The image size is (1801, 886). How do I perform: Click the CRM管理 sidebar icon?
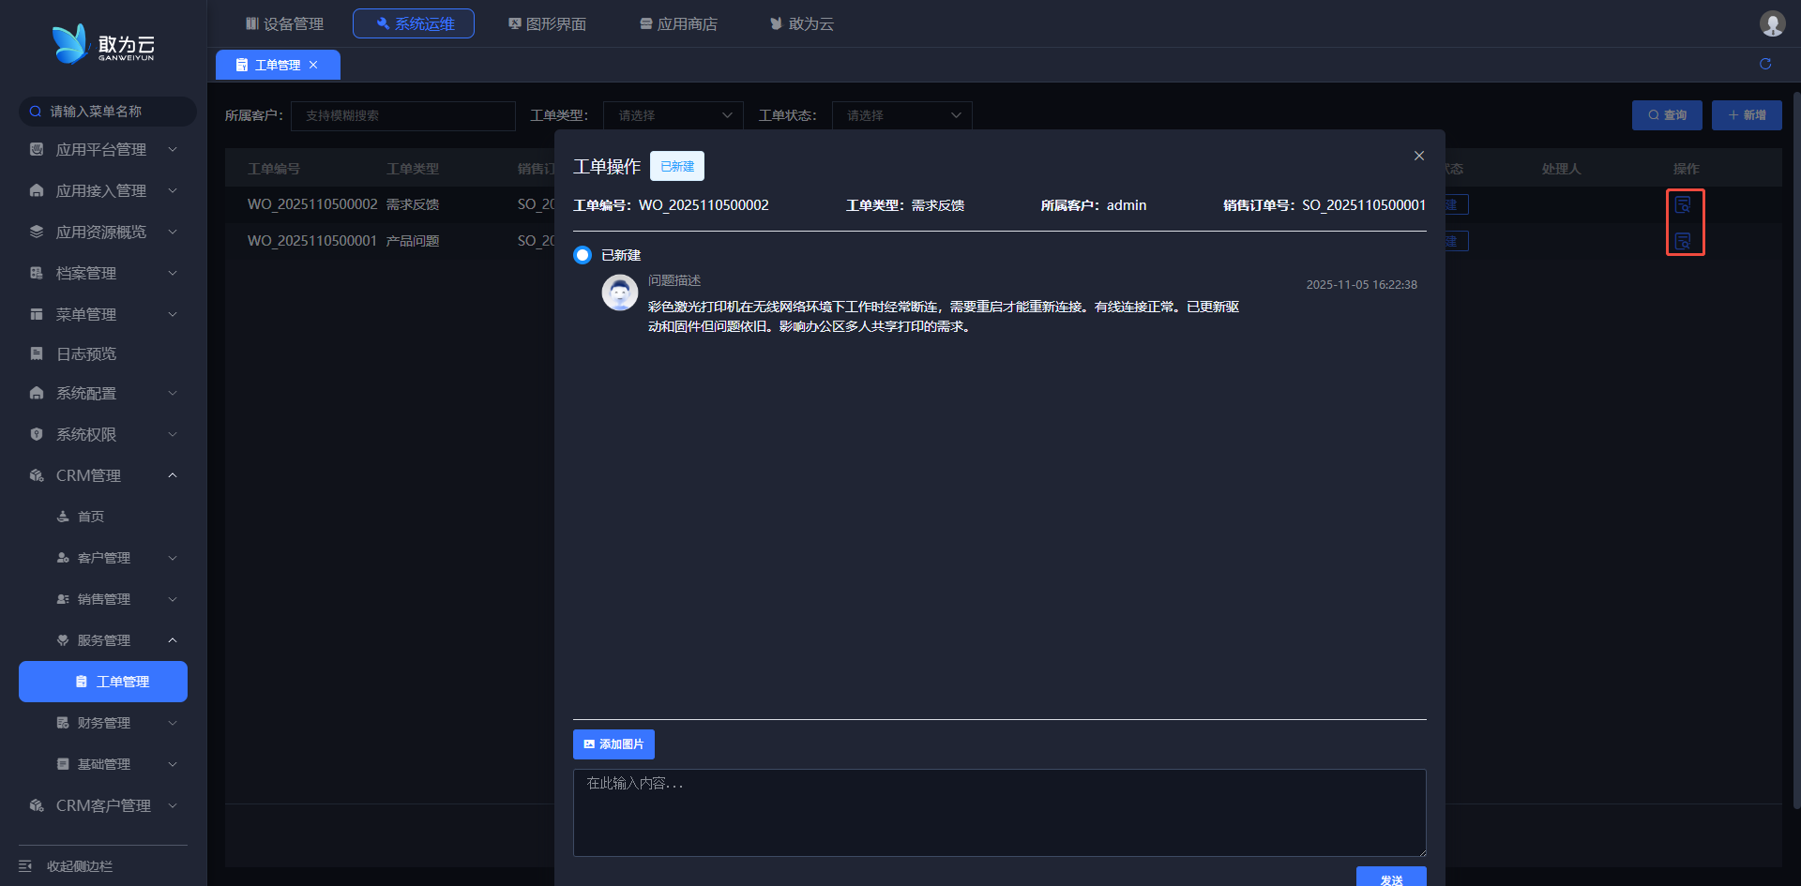click(x=37, y=475)
